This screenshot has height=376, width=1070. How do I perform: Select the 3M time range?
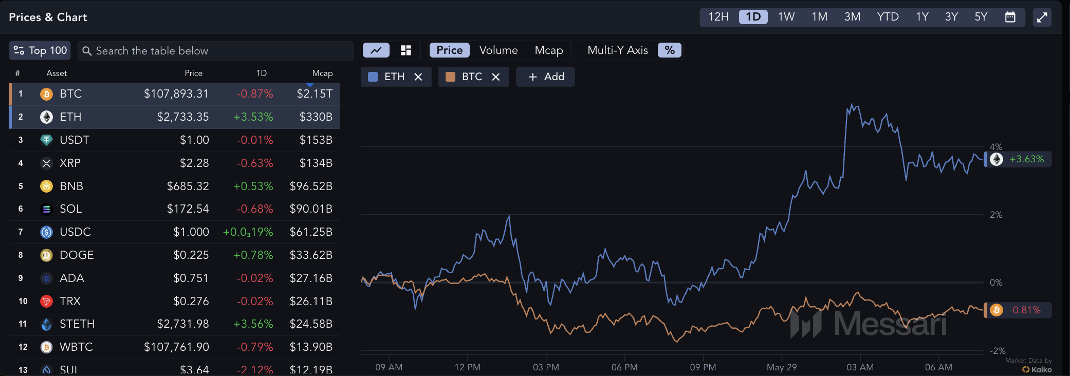click(853, 17)
